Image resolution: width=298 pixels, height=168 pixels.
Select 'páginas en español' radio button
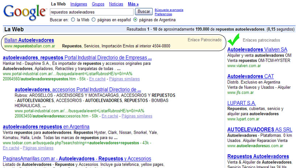(94, 20)
